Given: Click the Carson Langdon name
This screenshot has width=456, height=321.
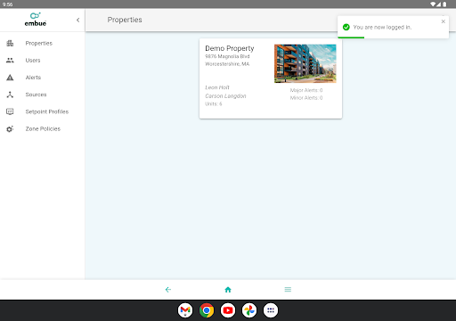Looking at the screenshot, I should [x=225, y=96].
